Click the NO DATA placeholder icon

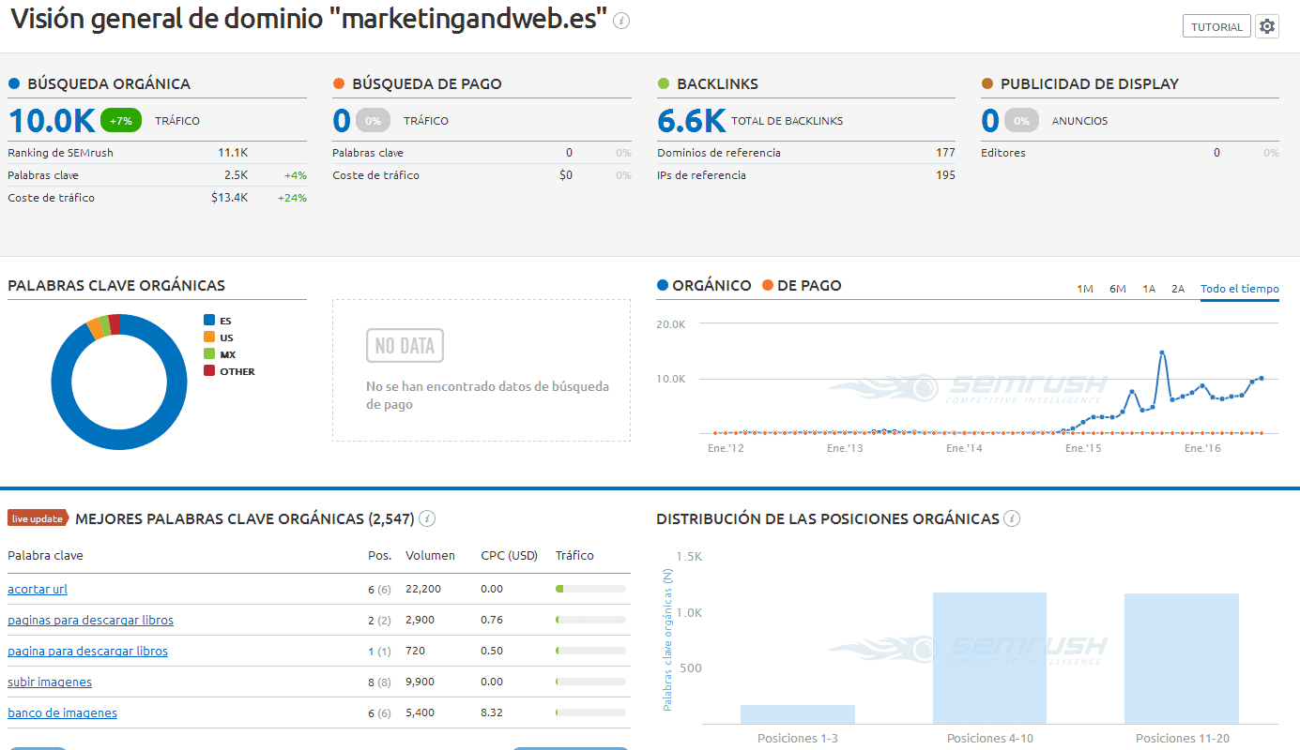point(405,346)
